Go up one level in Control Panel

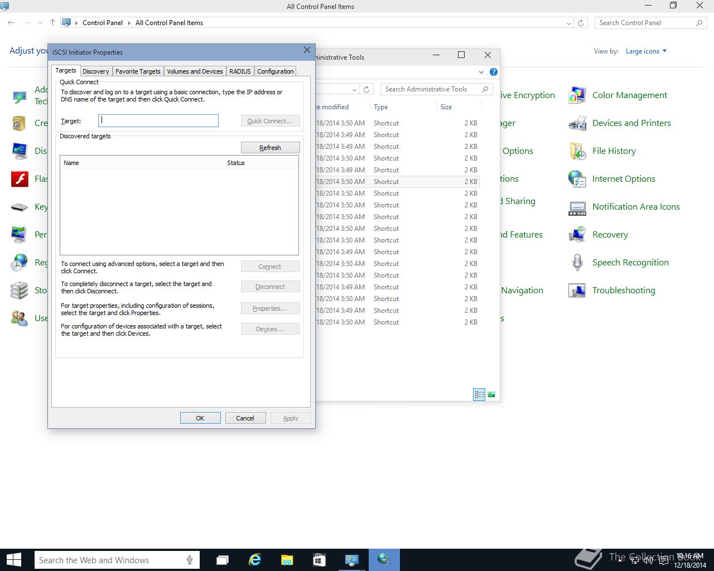(x=52, y=23)
